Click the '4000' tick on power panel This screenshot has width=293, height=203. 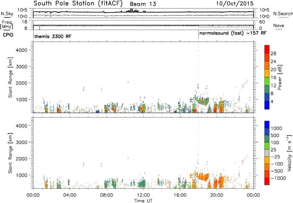[x=21, y=50]
